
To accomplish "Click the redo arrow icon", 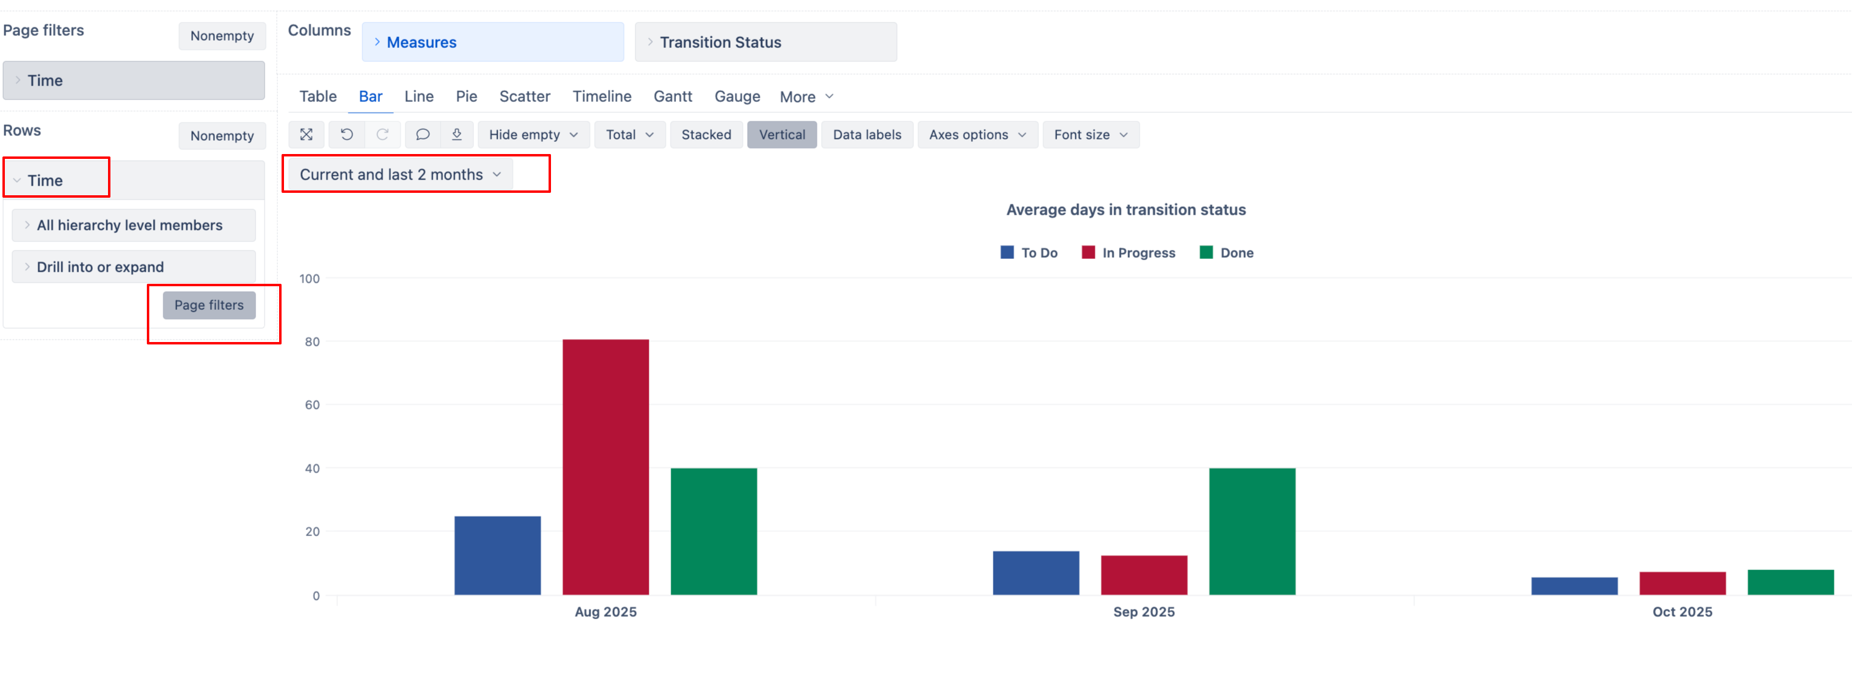I will [382, 135].
